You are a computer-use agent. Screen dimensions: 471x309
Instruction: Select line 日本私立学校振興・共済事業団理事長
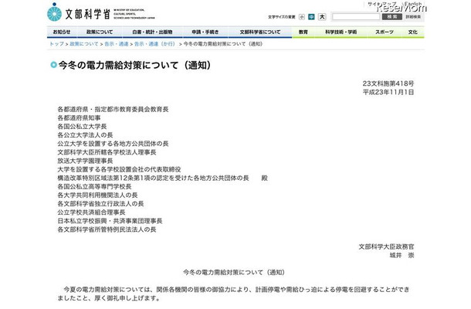click(x=110, y=221)
